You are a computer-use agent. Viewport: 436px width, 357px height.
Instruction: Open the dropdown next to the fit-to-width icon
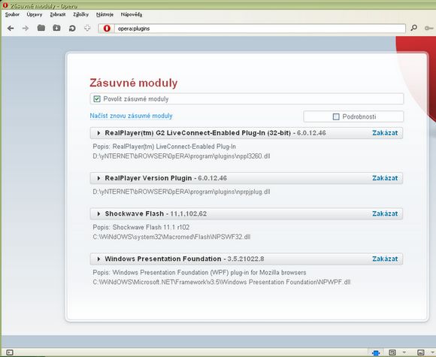[404, 352]
